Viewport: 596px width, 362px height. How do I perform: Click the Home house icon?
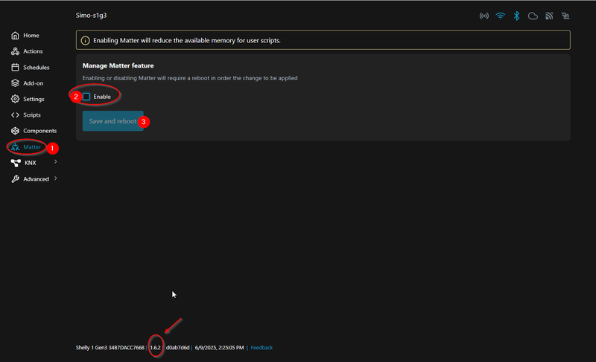click(x=16, y=36)
